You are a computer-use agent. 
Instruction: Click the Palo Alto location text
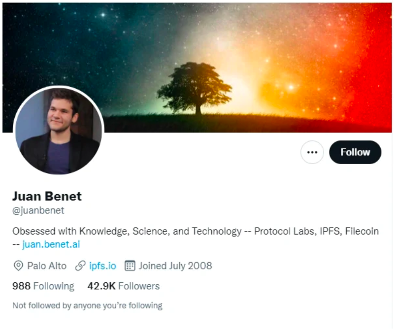point(47,266)
